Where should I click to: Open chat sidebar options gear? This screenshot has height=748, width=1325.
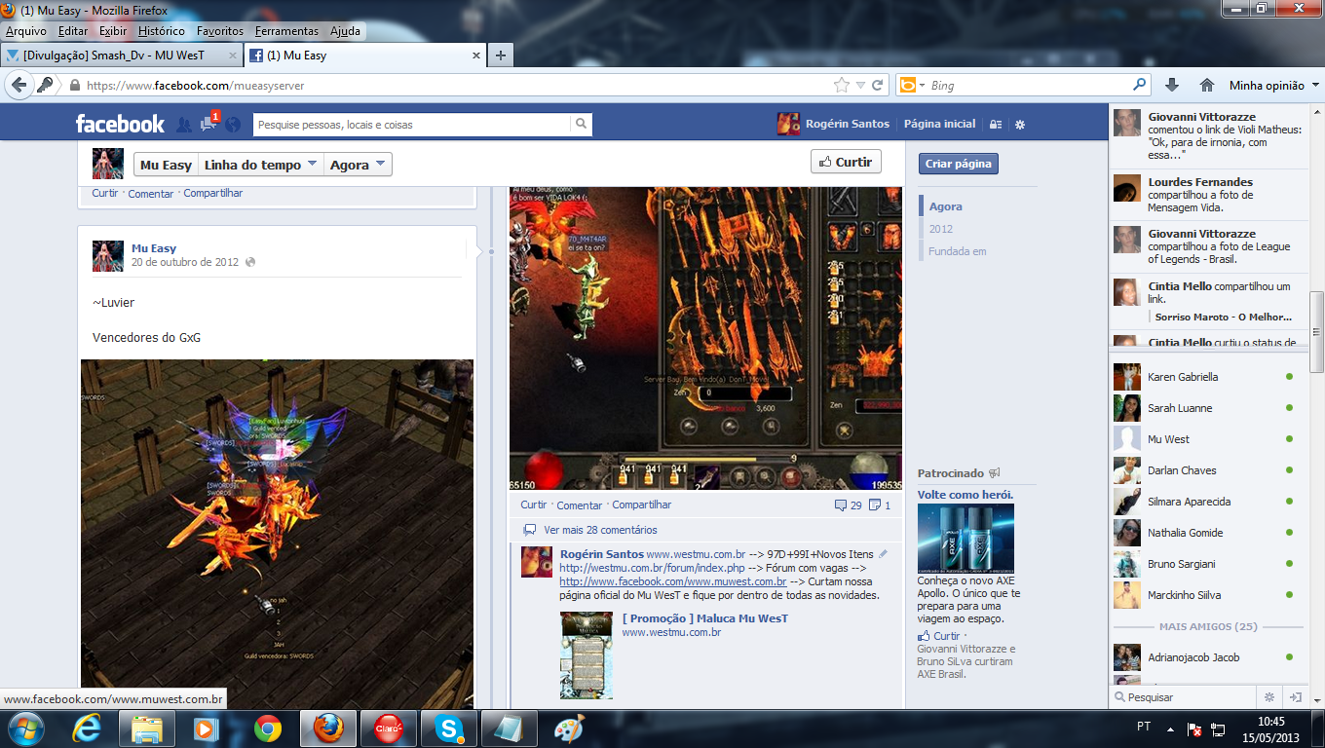pyautogui.click(x=1268, y=697)
